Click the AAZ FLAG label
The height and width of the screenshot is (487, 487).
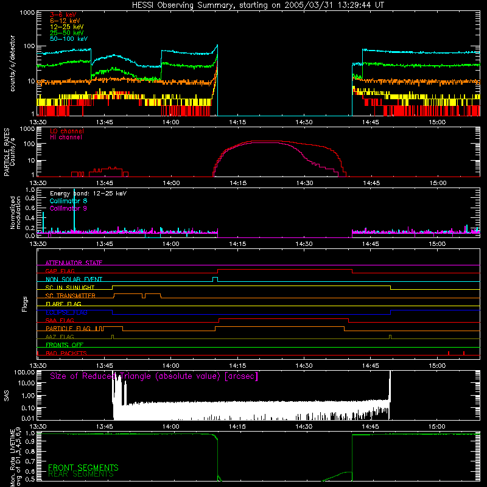point(60,337)
